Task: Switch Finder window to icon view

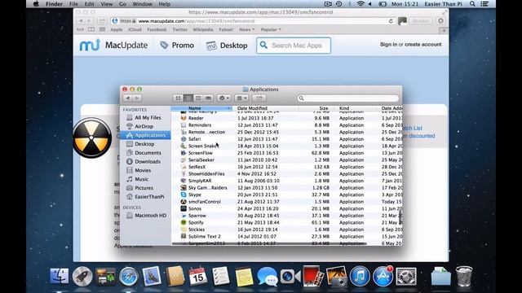Action: coord(178,98)
